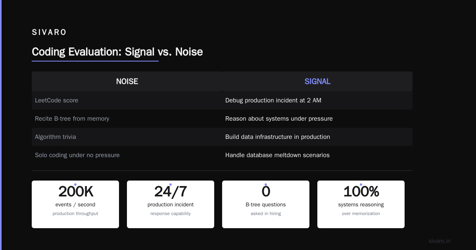Click the 'over memorization' caption
Viewport: 476px width, 250px height.
361,213
